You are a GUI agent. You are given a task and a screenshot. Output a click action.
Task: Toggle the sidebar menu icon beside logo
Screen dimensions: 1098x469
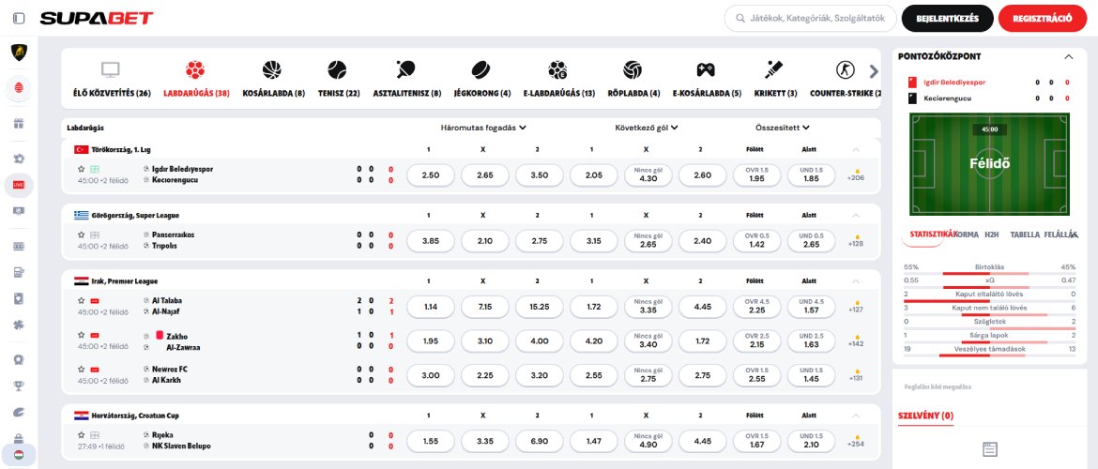point(19,18)
